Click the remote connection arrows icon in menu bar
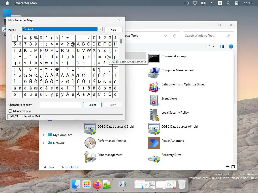This screenshot has height=193, width=258. [x=187, y=3]
